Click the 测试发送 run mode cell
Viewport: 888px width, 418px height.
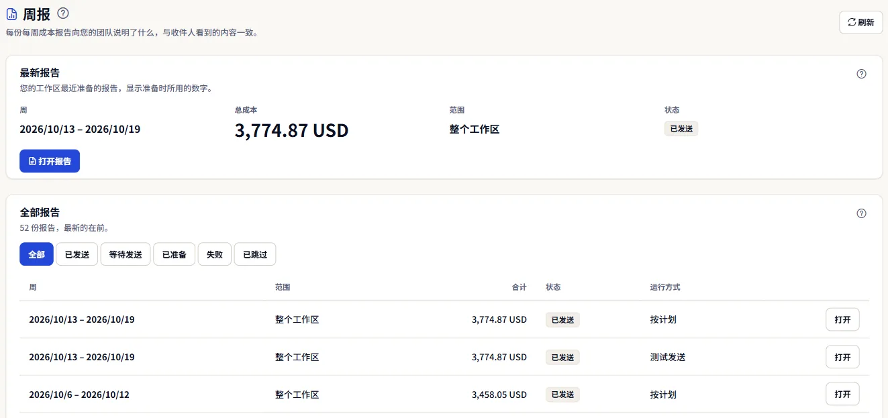[668, 357]
